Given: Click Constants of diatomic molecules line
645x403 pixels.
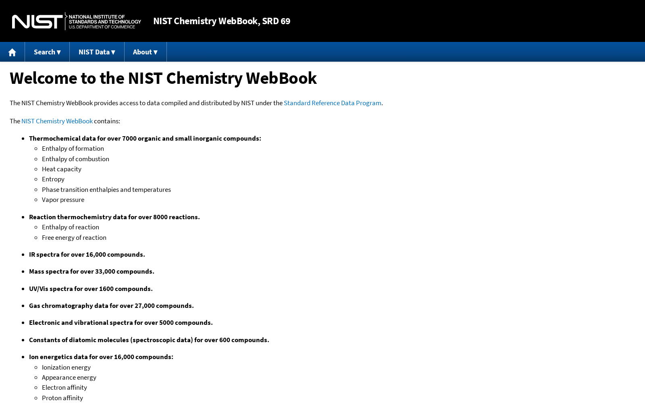Looking at the screenshot, I should pos(149,340).
